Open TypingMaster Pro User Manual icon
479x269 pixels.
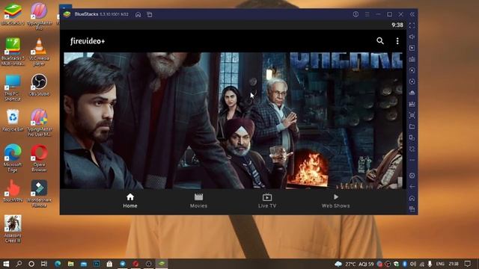pos(39,123)
